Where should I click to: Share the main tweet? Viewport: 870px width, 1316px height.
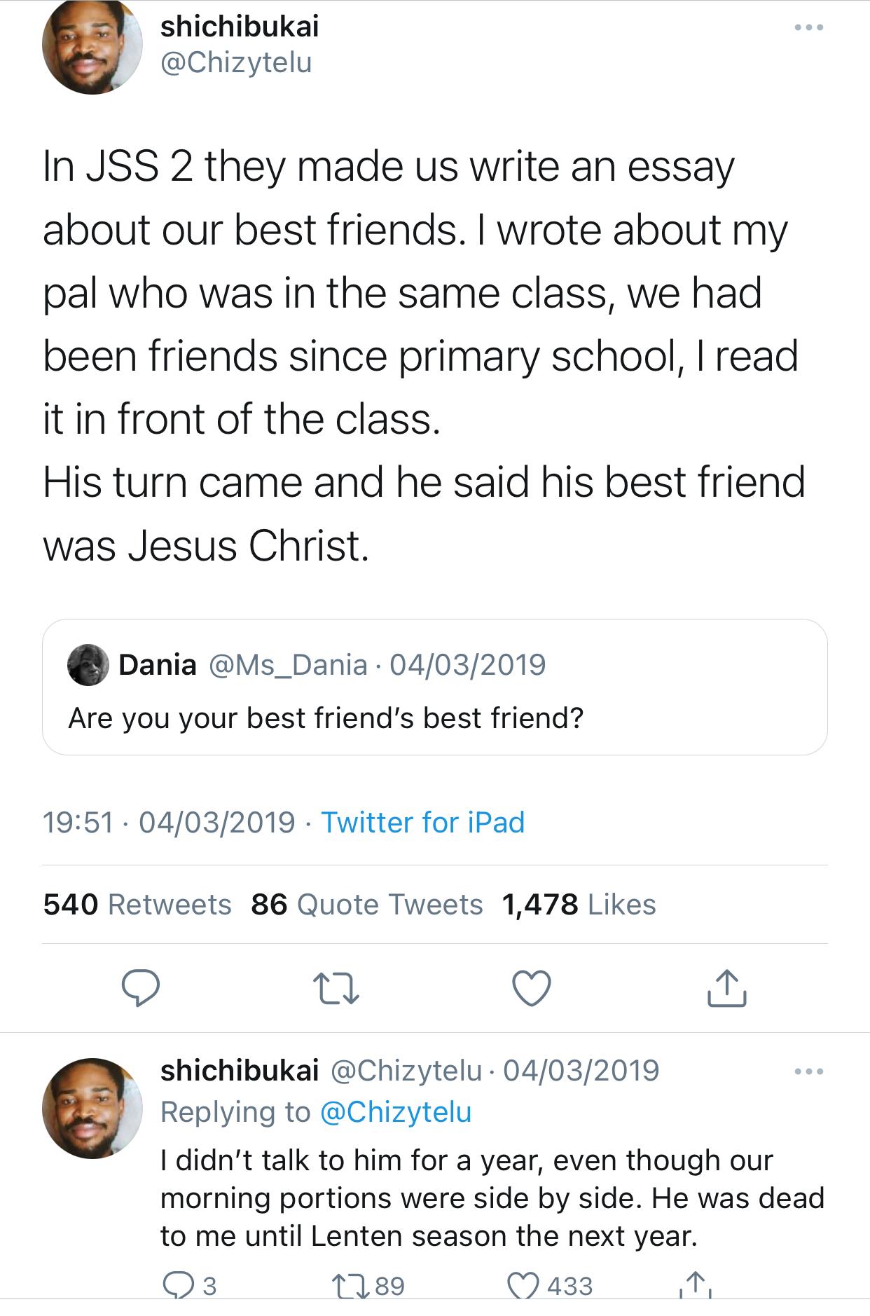coord(726,988)
